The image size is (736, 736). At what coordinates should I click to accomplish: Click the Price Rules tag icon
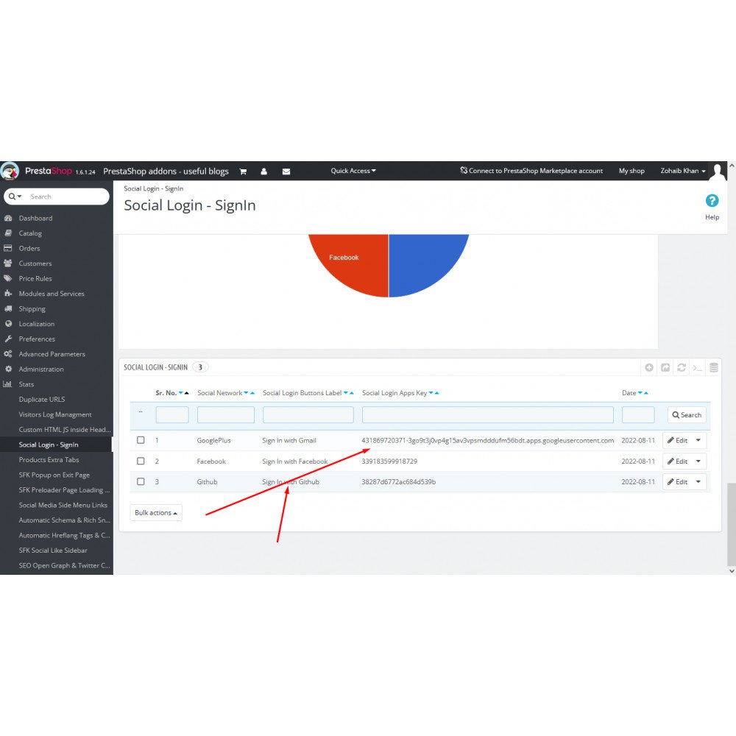point(8,278)
